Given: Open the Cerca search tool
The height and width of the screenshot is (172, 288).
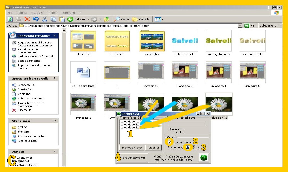Looking at the screenshot, I should click(x=121, y=19).
